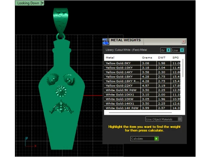
Task: Select the right wing scroll ornament
Action: (x=69, y=80)
